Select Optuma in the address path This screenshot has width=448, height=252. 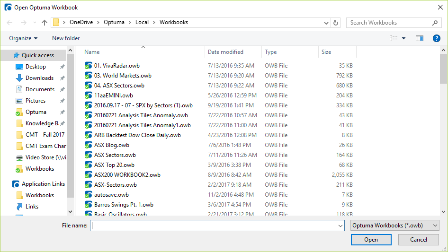[114, 22]
